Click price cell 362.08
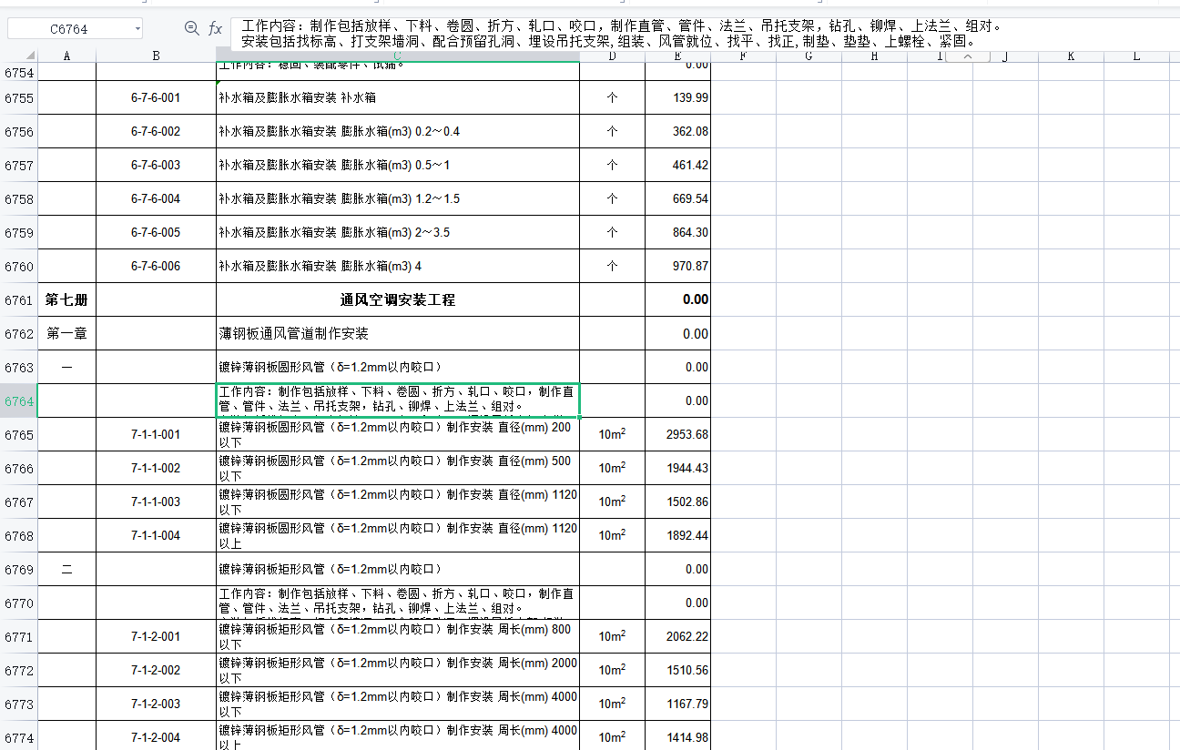This screenshot has width=1180, height=750. tap(677, 131)
